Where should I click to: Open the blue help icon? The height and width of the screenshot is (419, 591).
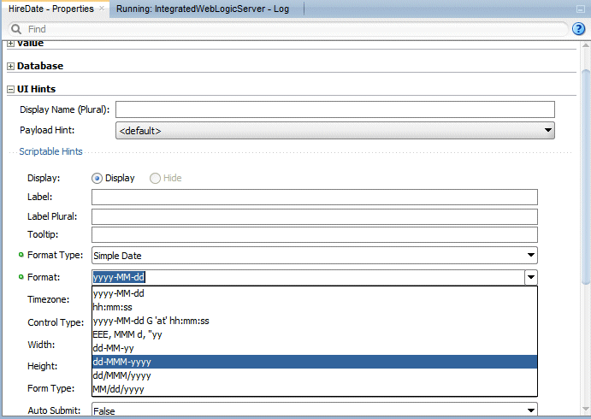(x=578, y=28)
